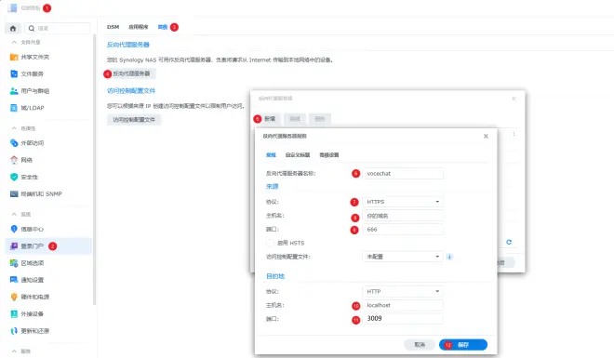
Task: Switch to the 应用程序 tab
Action: pyautogui.click(x=139, y=27)
